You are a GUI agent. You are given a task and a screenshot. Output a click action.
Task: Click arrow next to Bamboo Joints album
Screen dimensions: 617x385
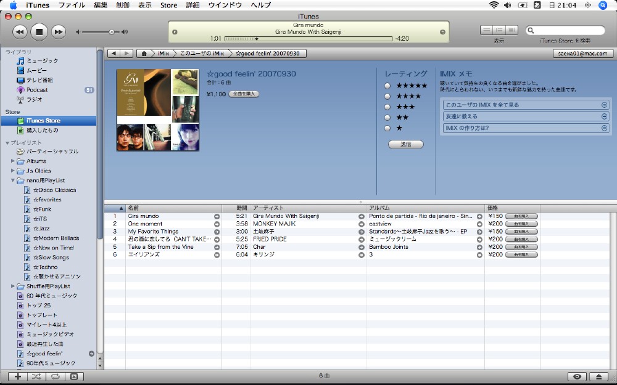479,247
